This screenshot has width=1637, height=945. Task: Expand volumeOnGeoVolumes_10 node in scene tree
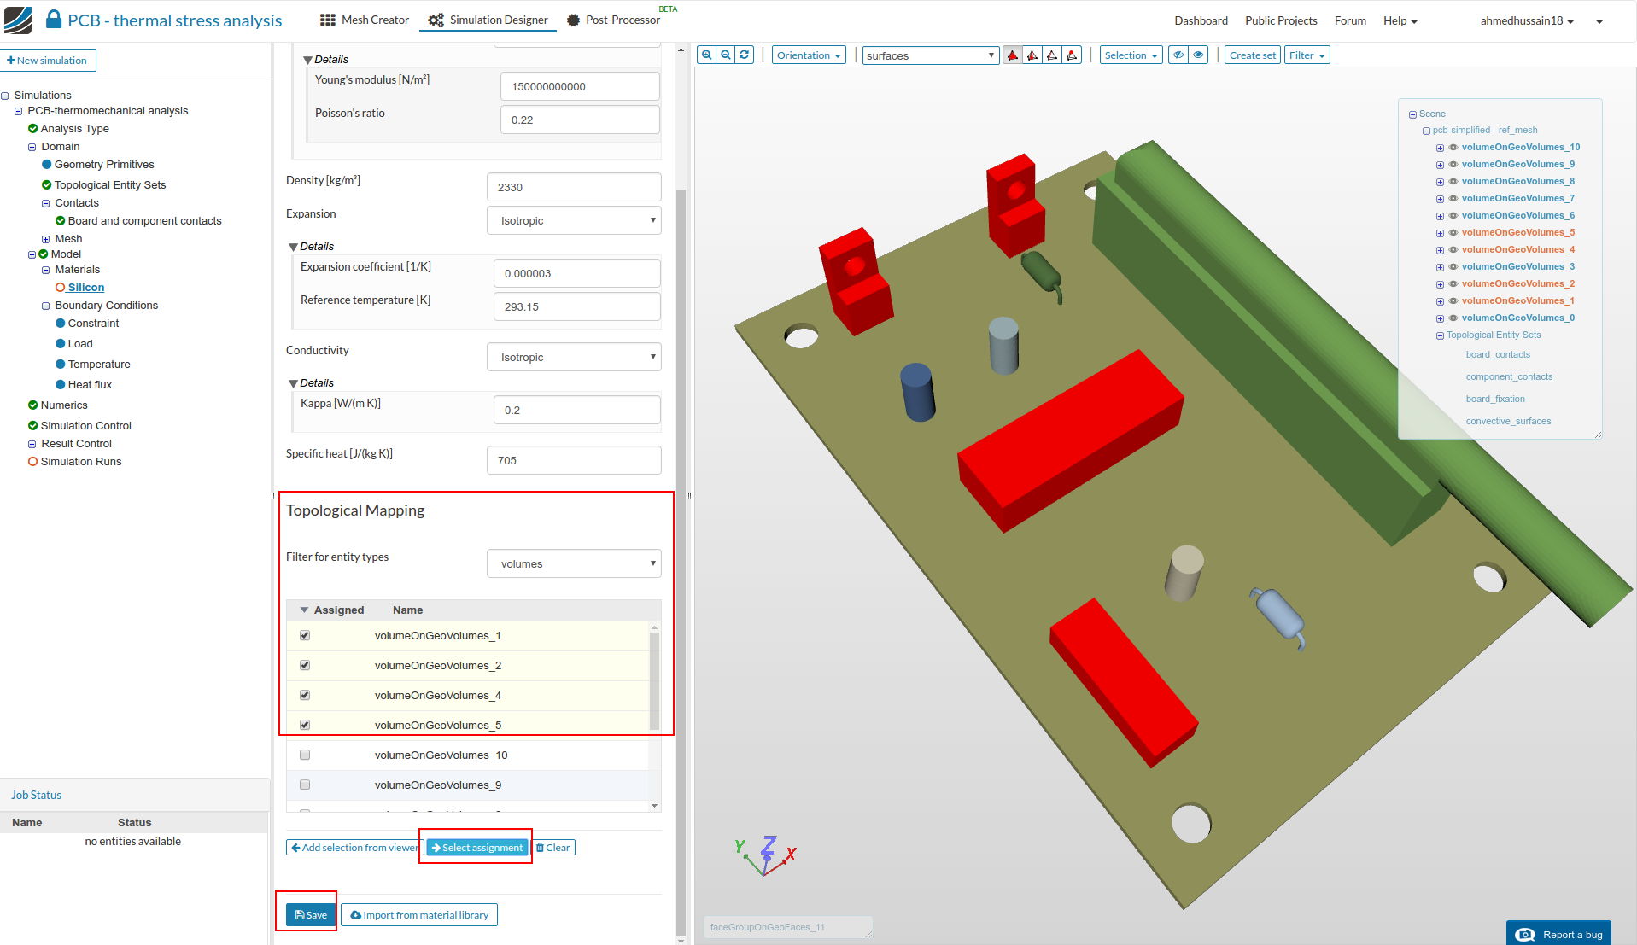click(1440, 148)
